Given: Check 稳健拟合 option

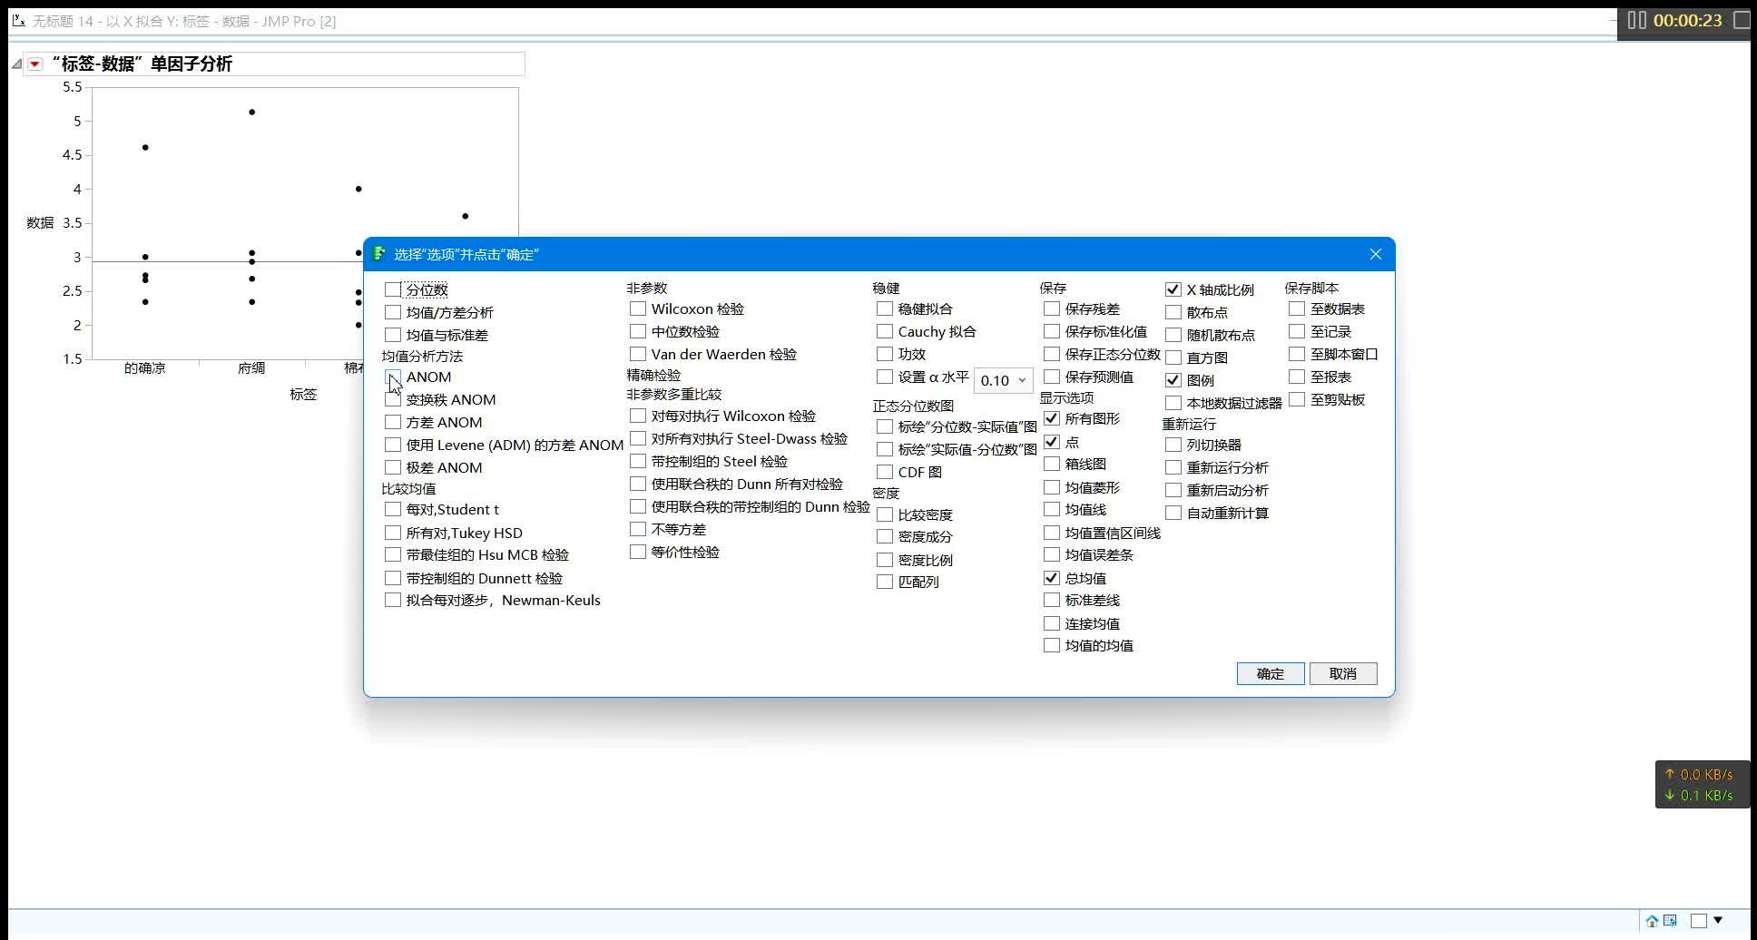Looking at the screenshot, I should [x=885, y=308].
